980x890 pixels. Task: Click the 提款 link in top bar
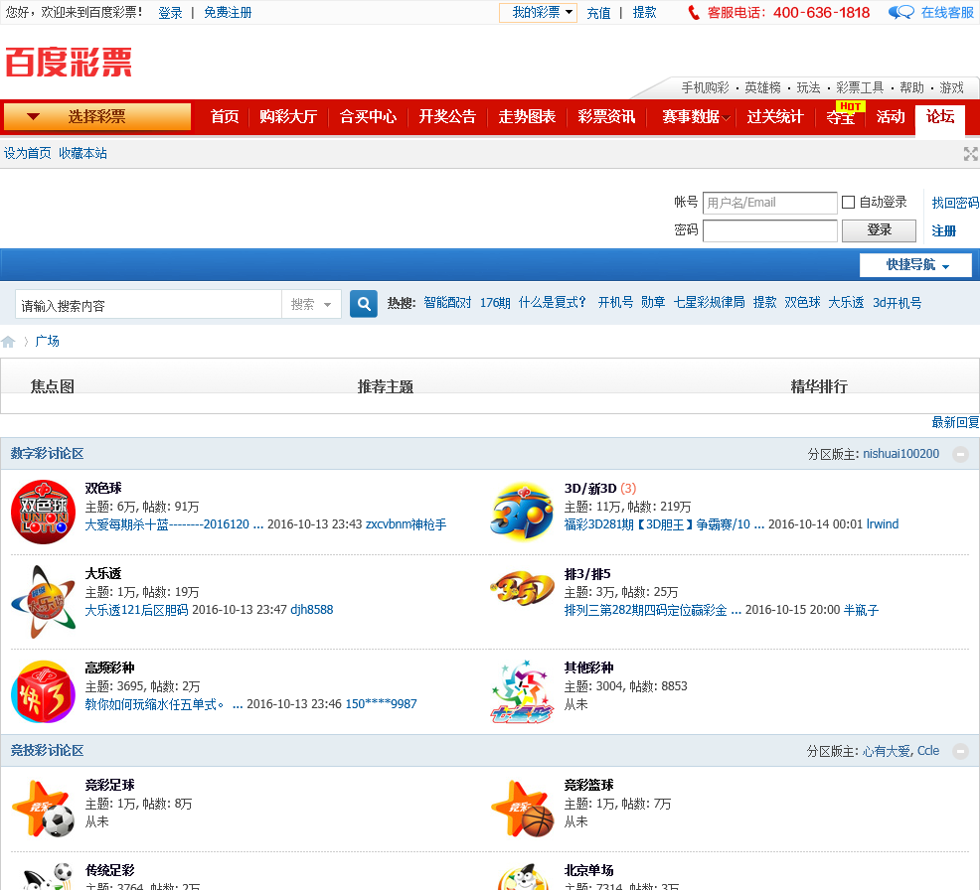pos(644,13)
